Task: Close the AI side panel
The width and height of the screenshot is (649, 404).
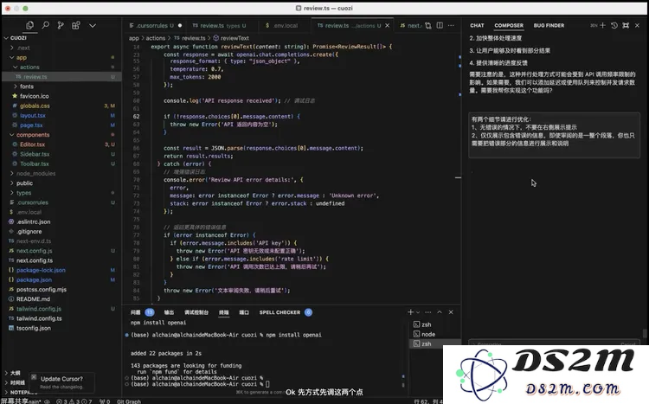Action: pos(638,26)
